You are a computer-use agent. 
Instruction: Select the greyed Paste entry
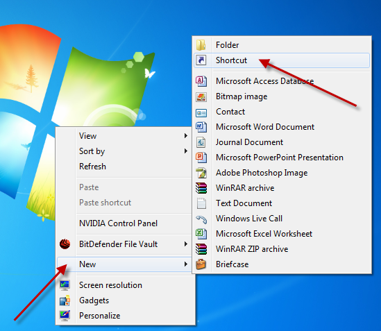pyautogui.click(x=125, y=187)
